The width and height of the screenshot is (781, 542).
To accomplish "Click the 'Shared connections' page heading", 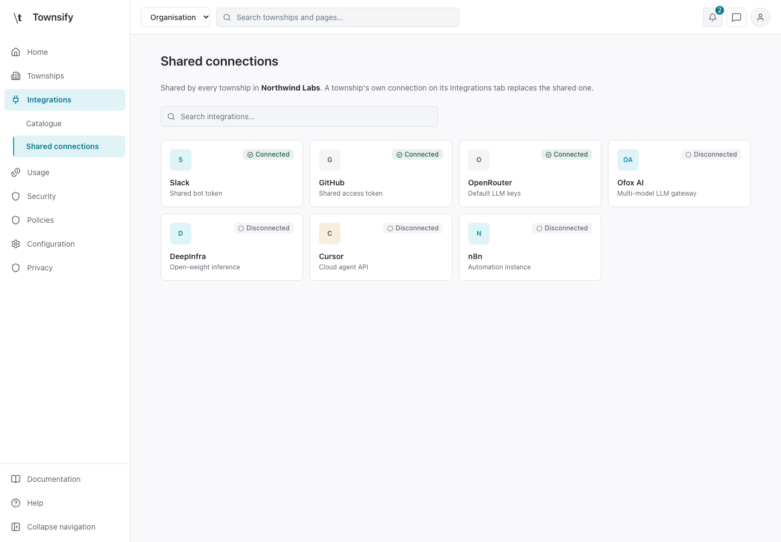I will pos(219,61).
